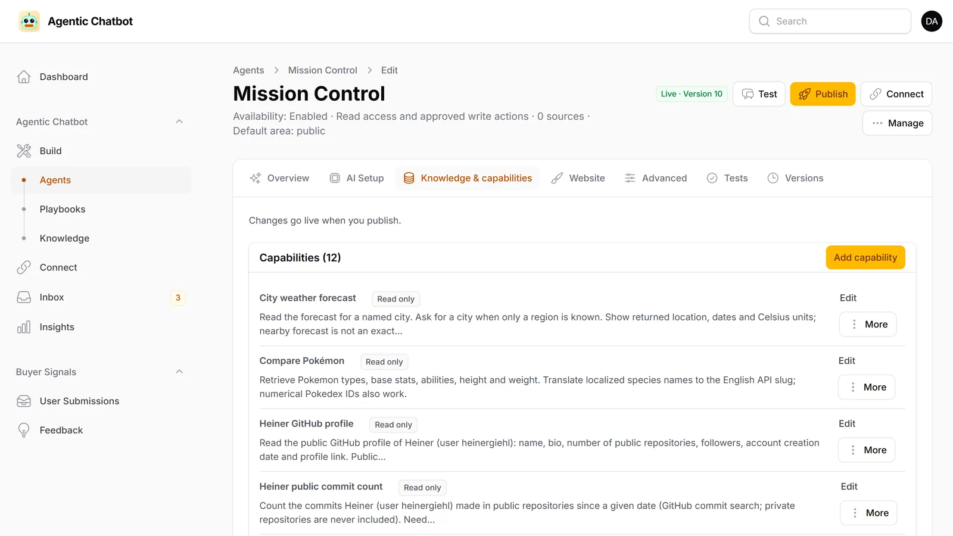Click Read only tag on Compare Pokémon
This screenshot has width=953, height=536.
point(384,362)
